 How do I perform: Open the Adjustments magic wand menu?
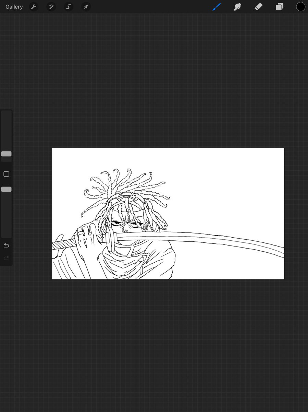point(51,7)
